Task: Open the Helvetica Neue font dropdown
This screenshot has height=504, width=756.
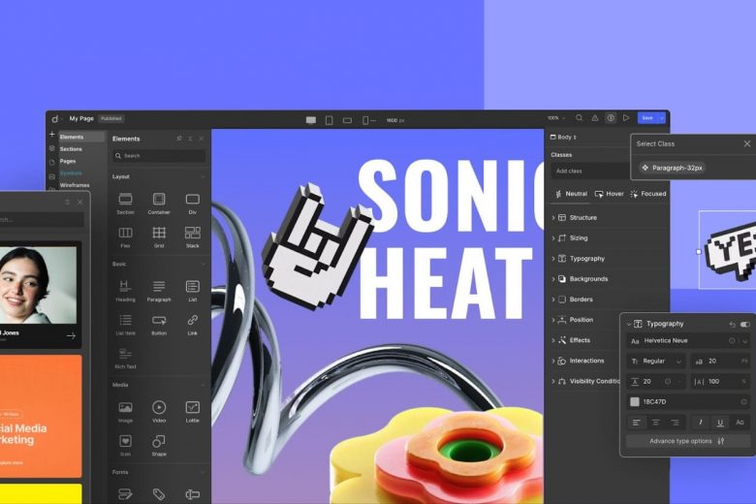Action: pos(683,341)
